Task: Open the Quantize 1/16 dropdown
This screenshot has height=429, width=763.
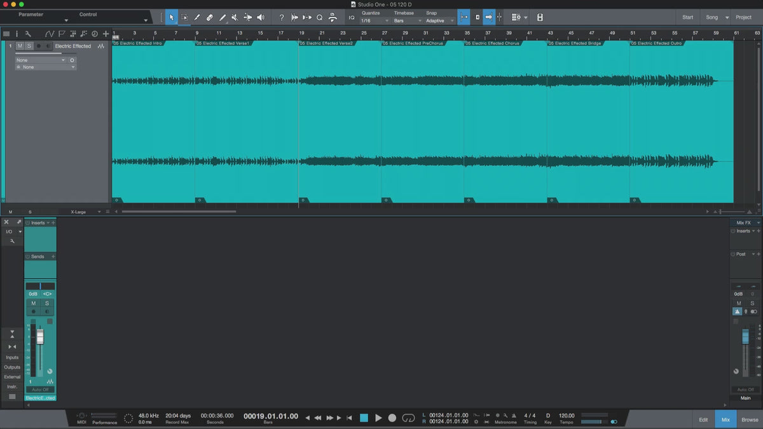Action: pyautogui.click(x=375, y=21)
